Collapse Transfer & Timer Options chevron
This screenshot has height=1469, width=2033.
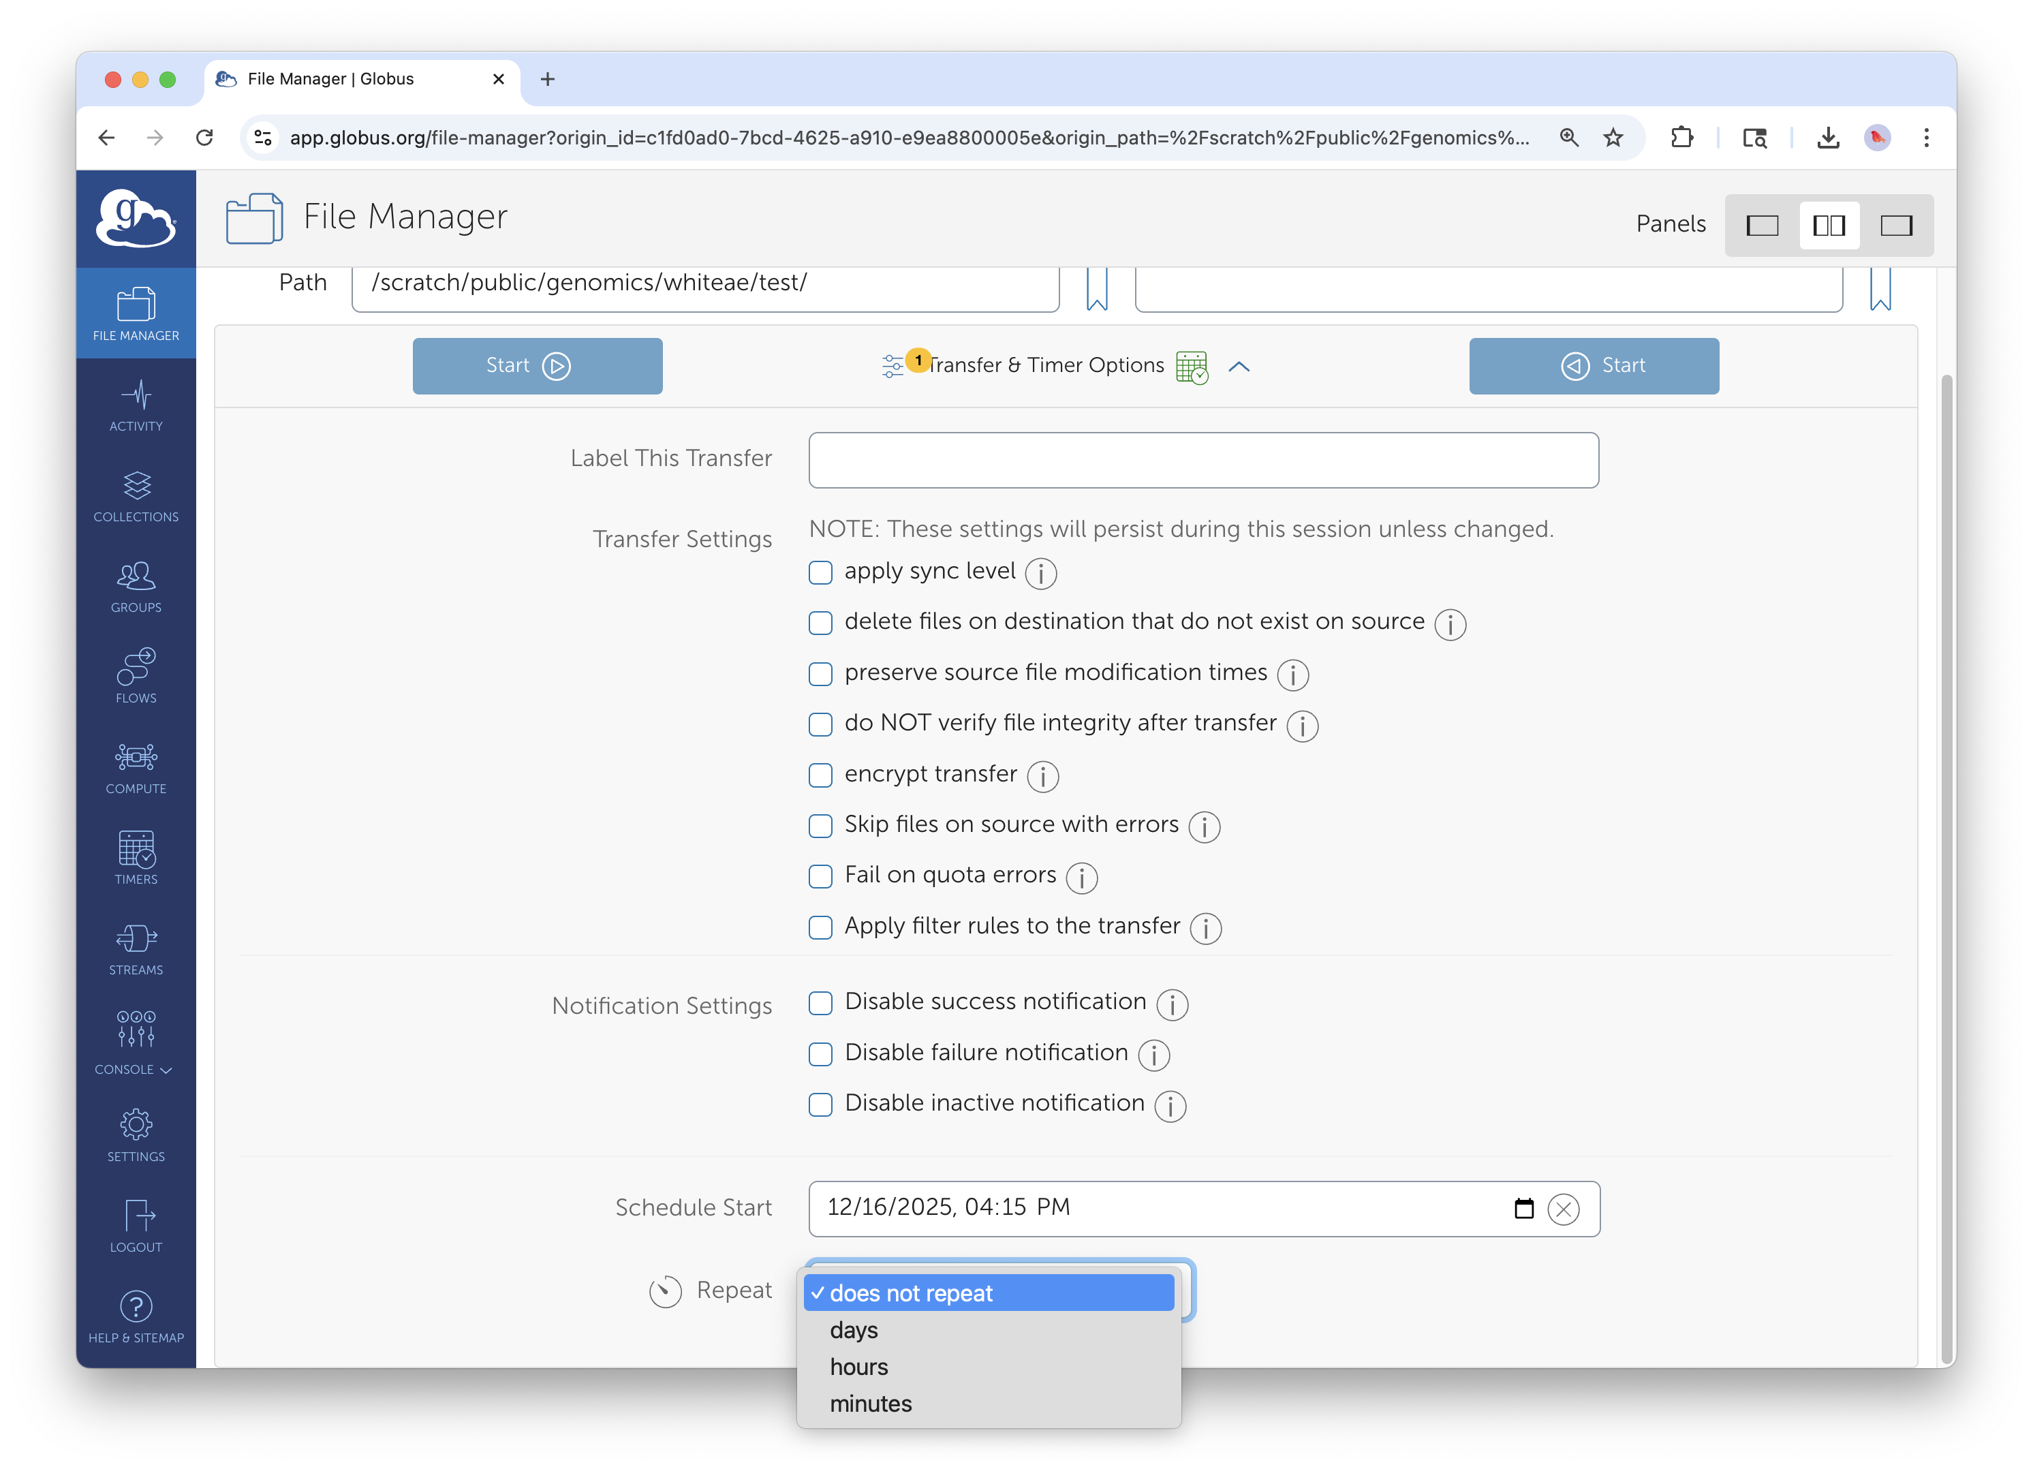[1239, 367]
